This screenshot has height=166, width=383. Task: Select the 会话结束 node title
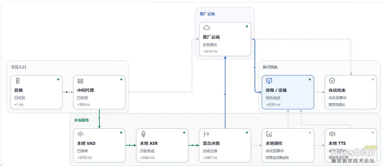337,90
